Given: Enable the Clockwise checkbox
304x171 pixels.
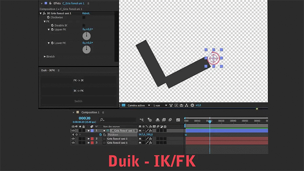Looking at the screenshot, I should [84, 17].
